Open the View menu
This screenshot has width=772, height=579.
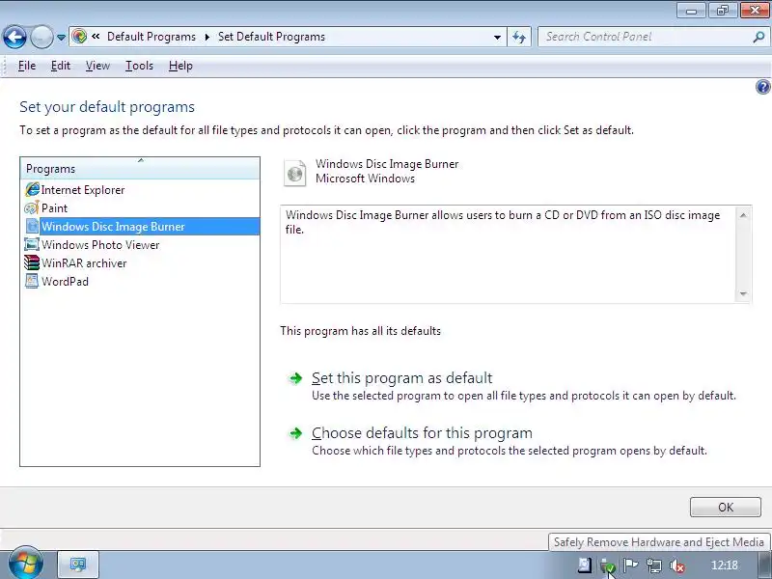click(x=97, y=66)
